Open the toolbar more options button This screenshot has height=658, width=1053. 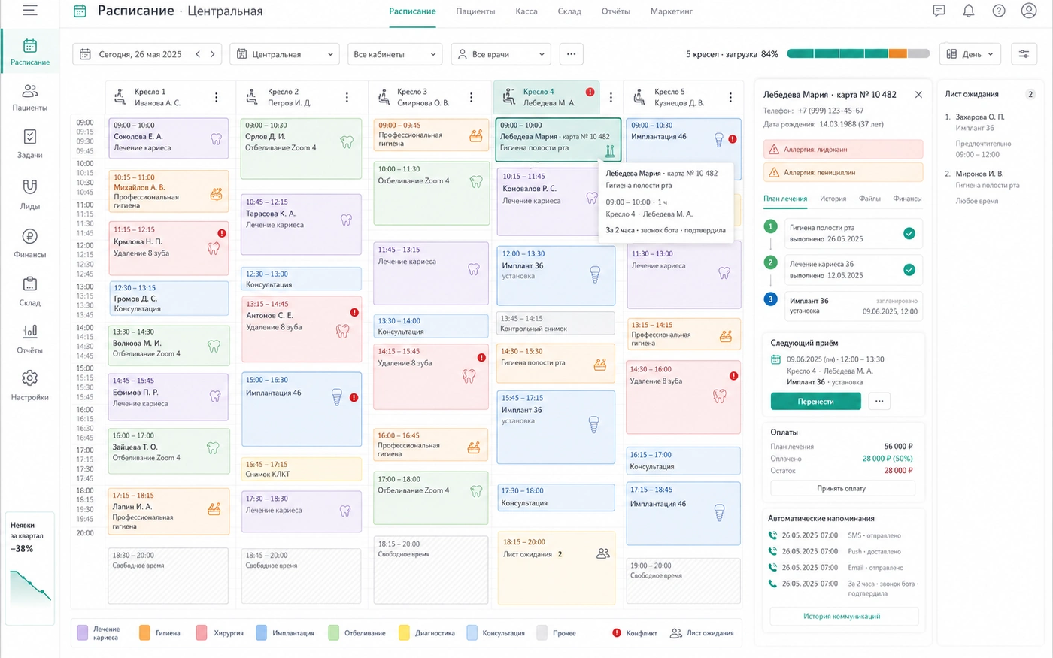(572, 54)
